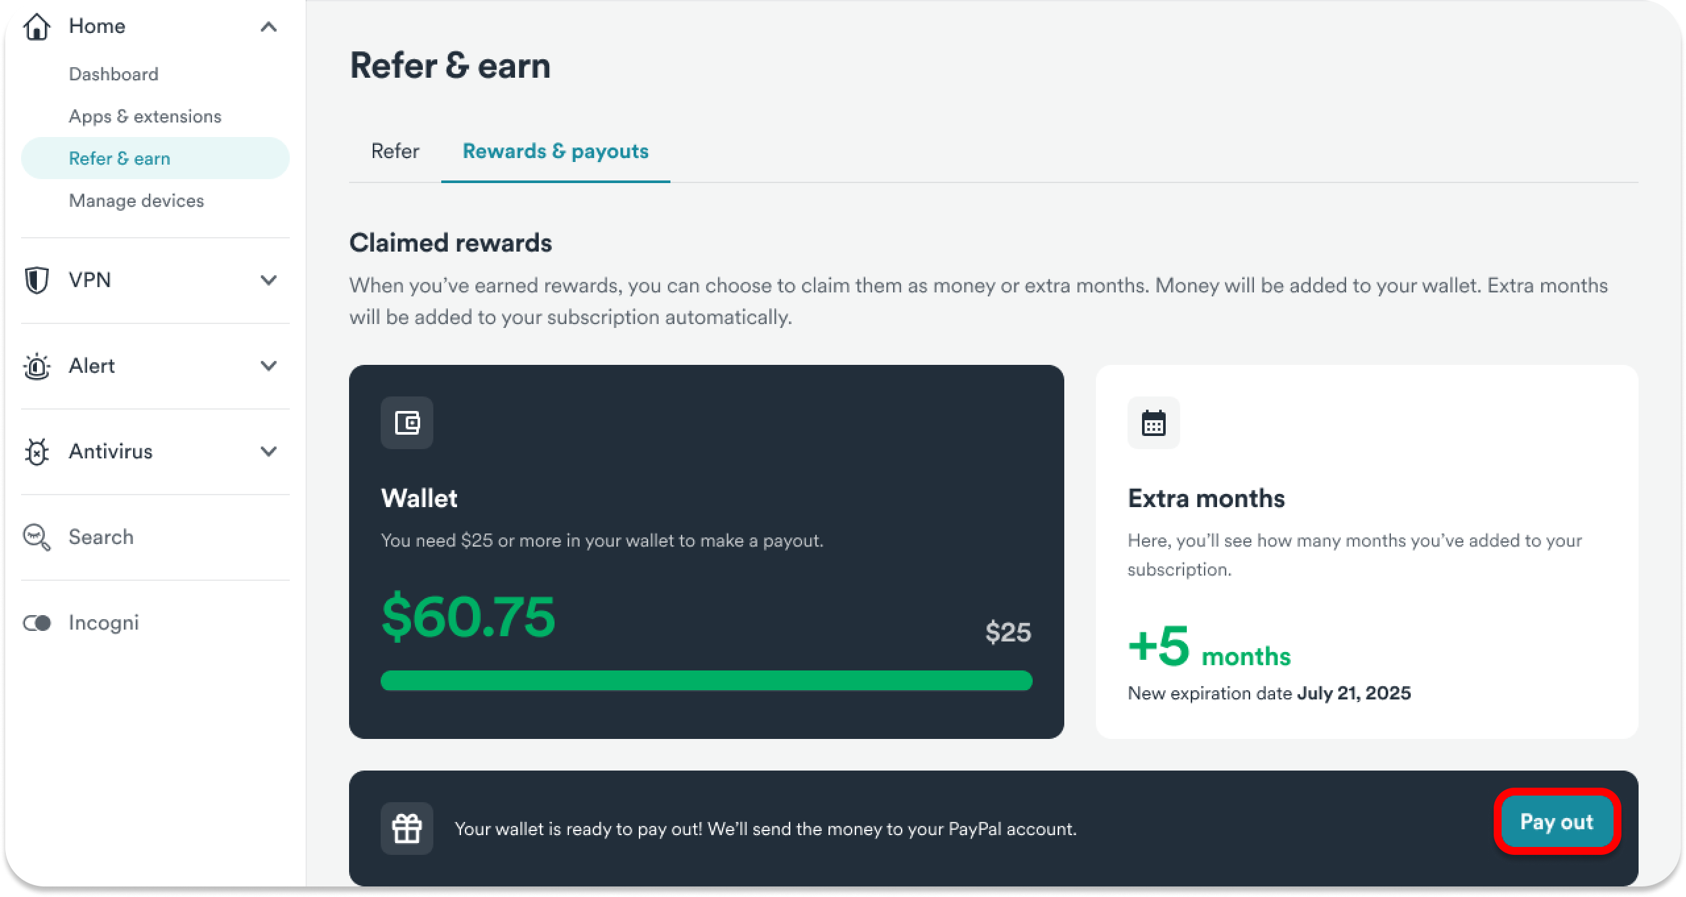
Task: Select the Rewards & payouts tab
Action: (555, 151)
